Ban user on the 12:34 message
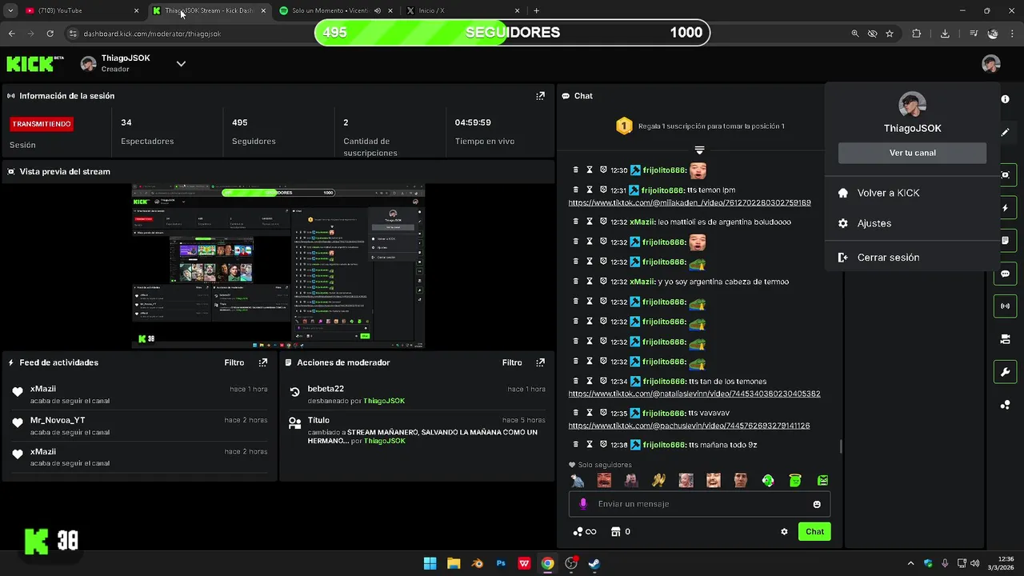 coord(602,382)
